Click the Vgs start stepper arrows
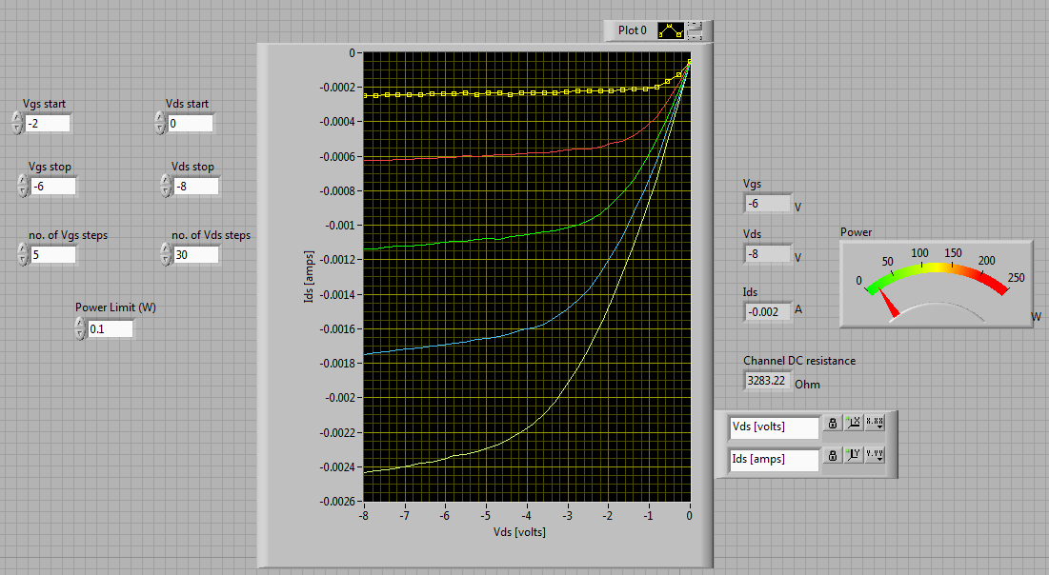The width and height of the screenshot is (1049, 575). pyautogui.click(x=17, y=124)
